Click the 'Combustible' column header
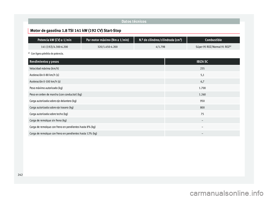268x198 pixels. pos(213,40)
